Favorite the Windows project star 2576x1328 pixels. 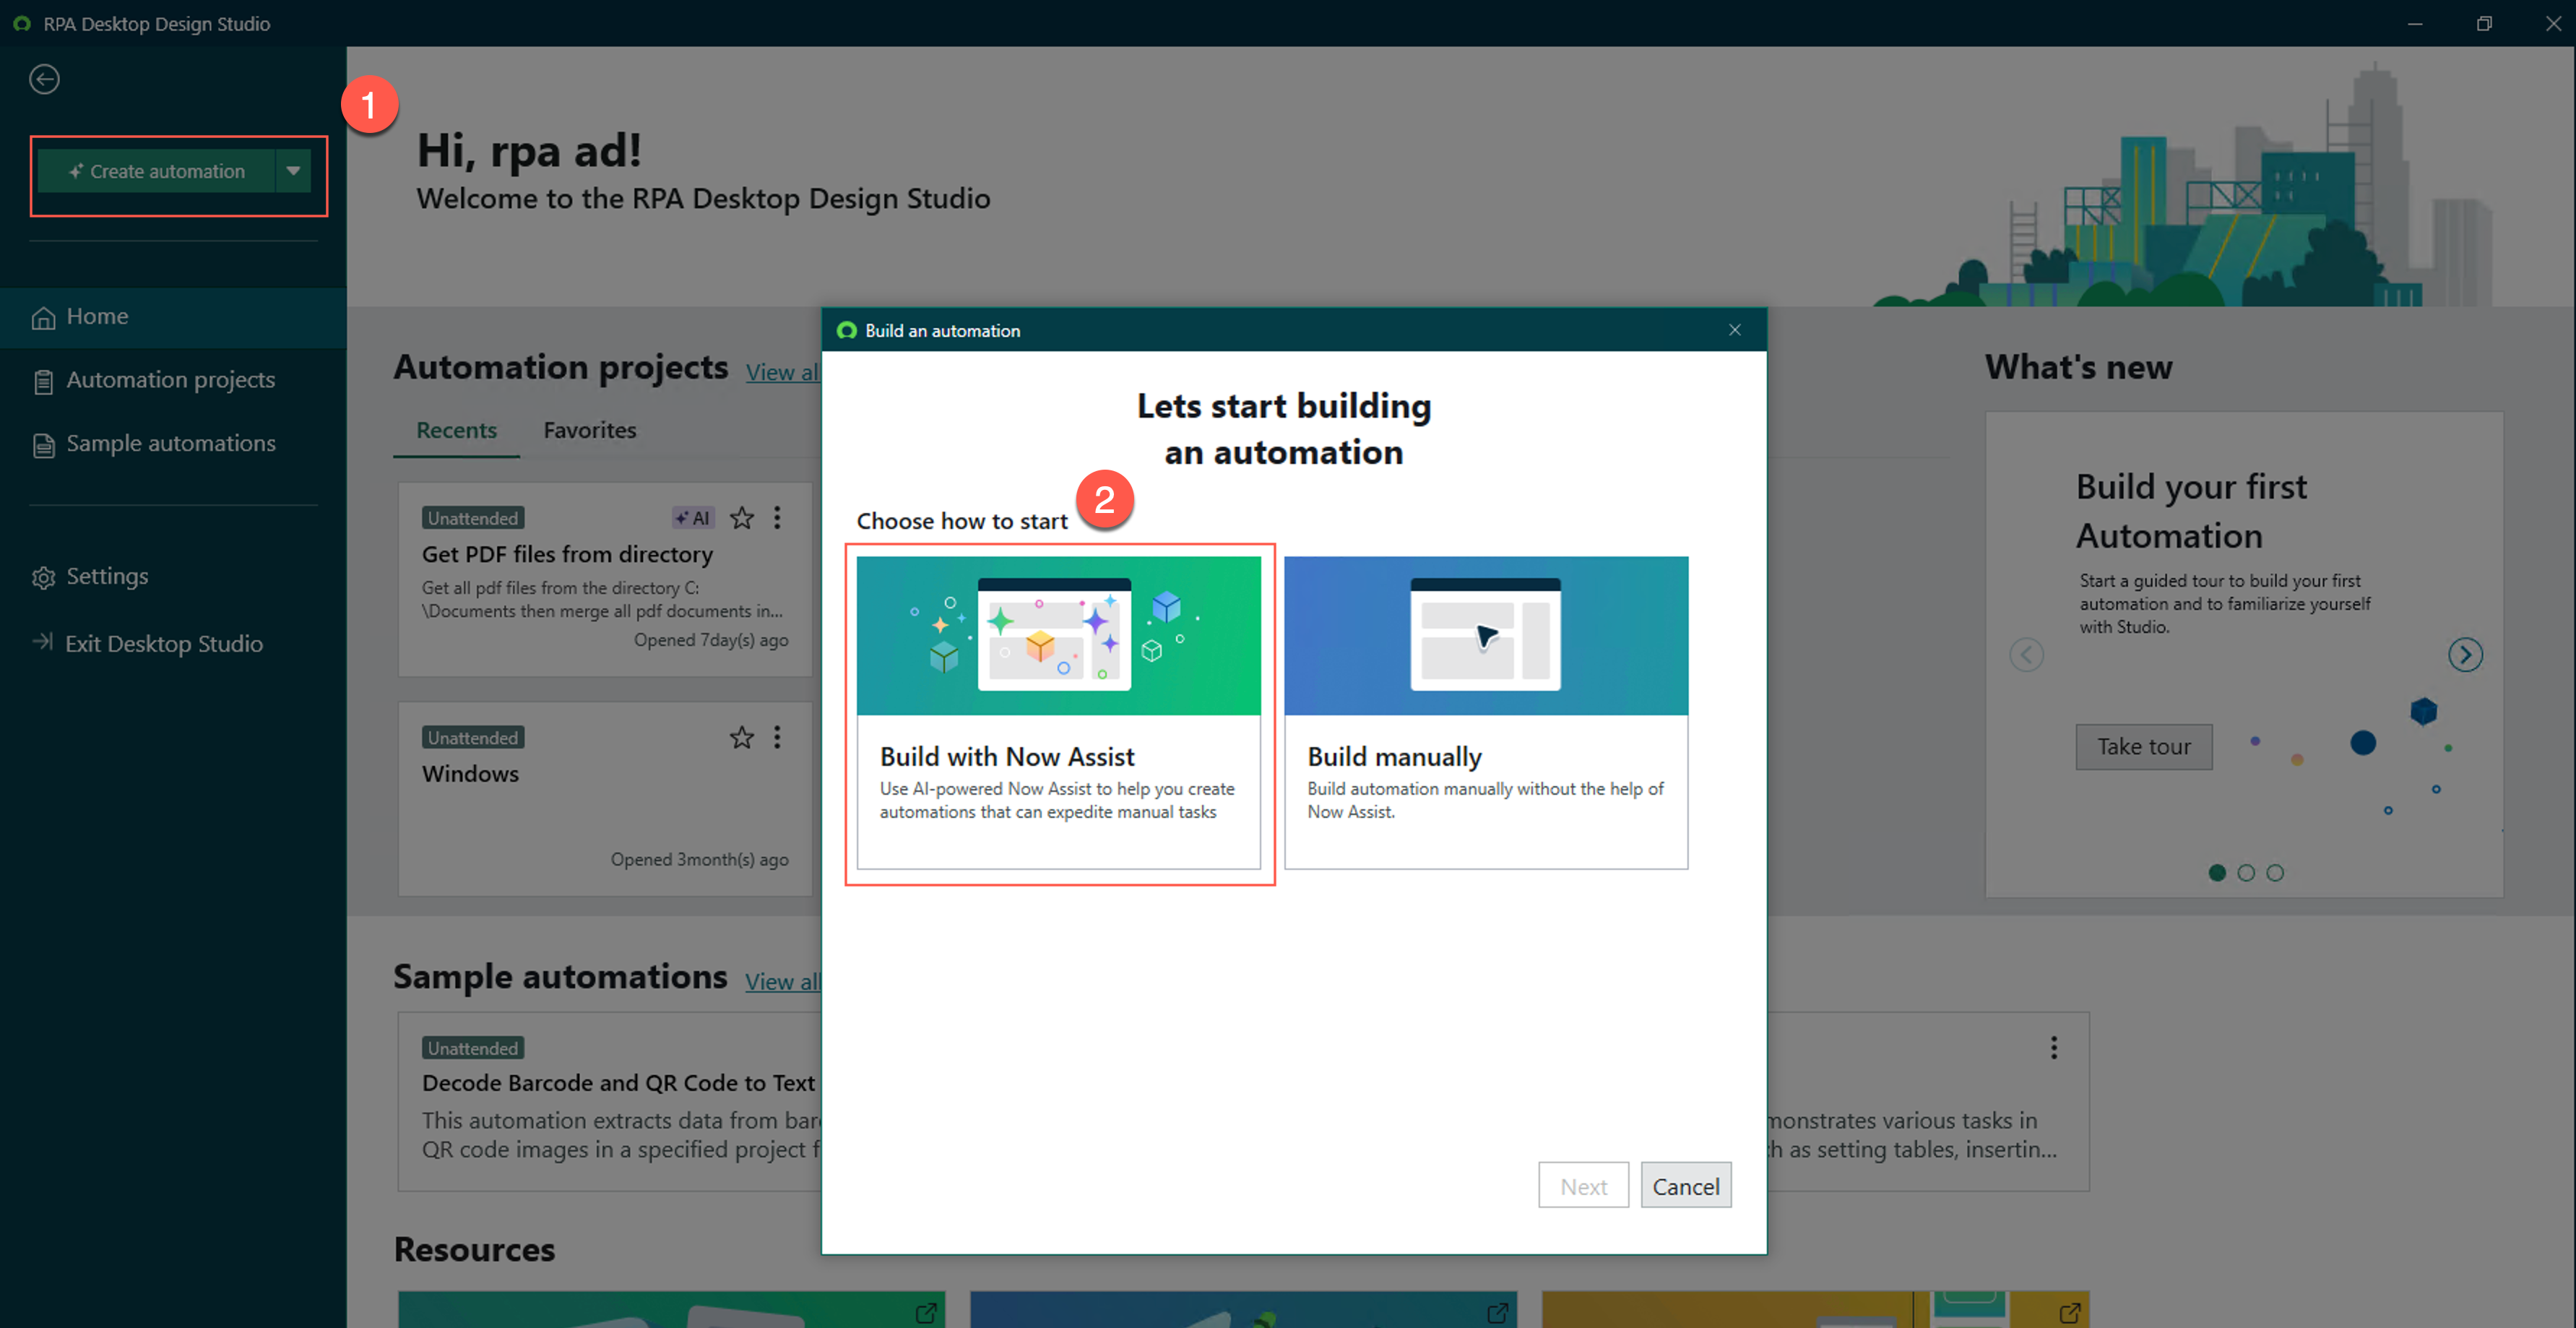(x=742, y=738)
